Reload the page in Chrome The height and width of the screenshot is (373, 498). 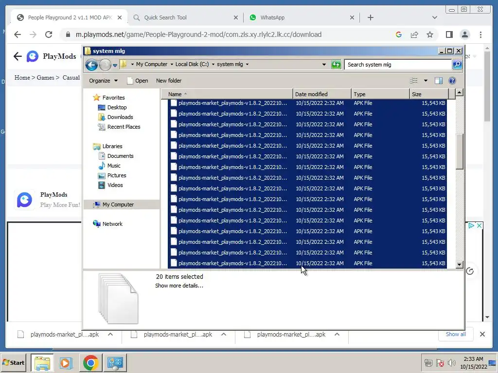(x=49, y=34)
